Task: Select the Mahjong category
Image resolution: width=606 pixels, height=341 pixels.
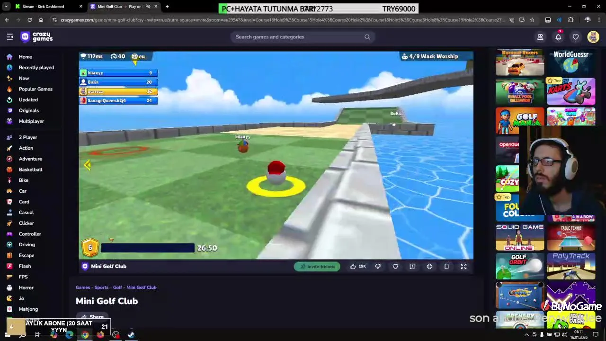Action: click(x=28, y=309)
